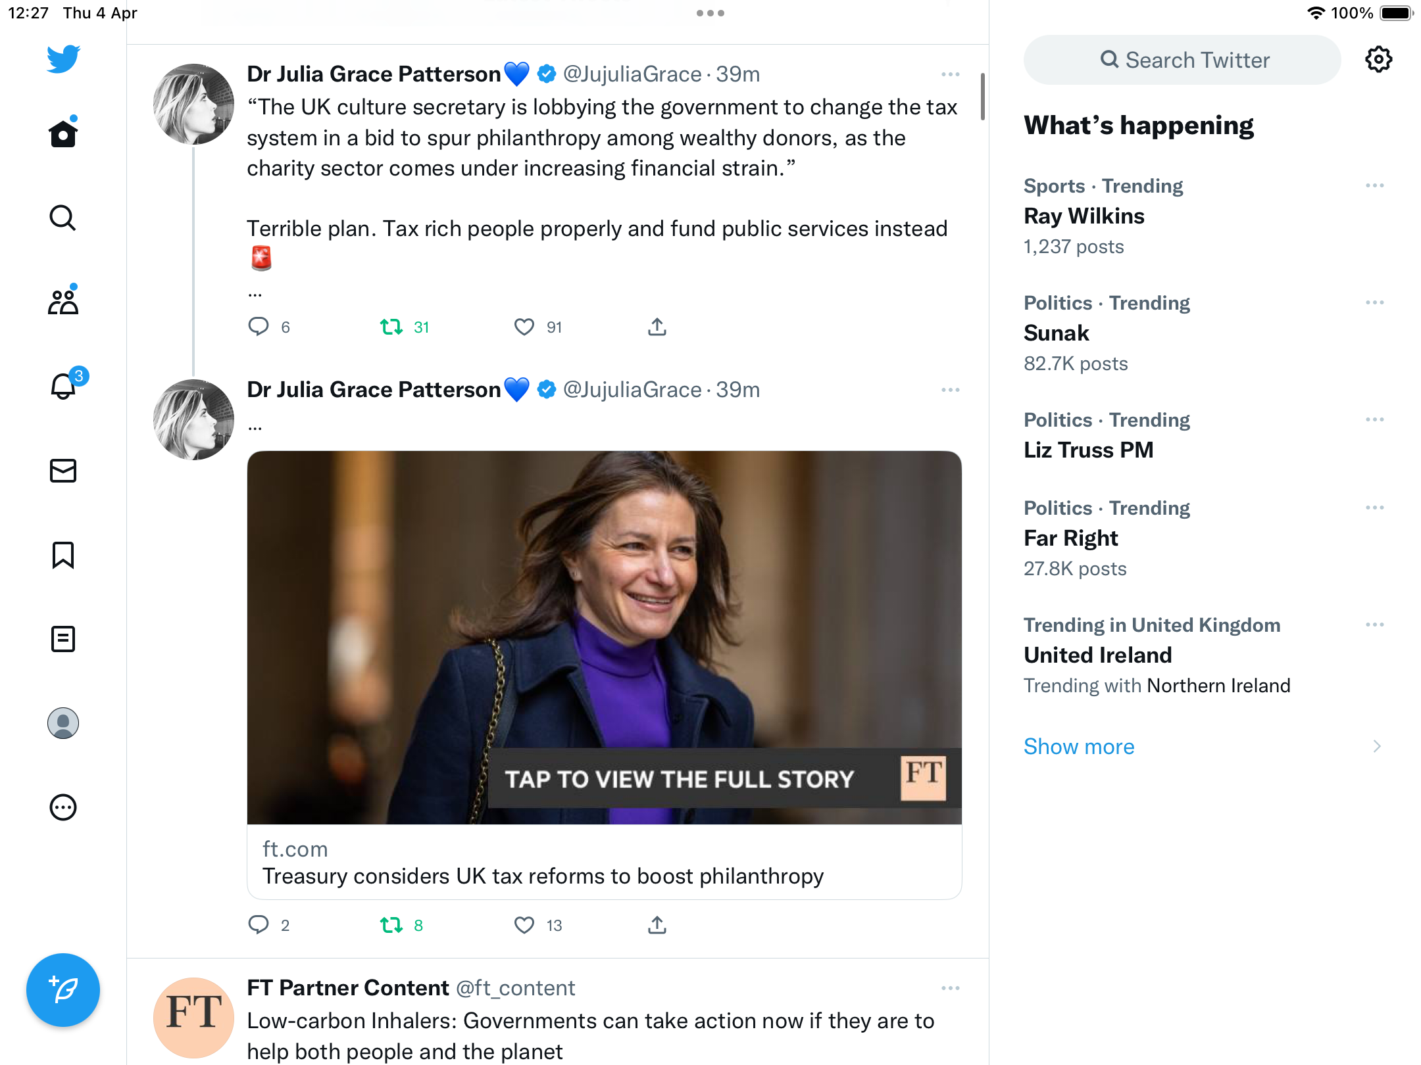This screenshot has width=1421, height=1065.
Task: Open Julia Patterson's avatar on second tweet
Action: coord(193,419)
